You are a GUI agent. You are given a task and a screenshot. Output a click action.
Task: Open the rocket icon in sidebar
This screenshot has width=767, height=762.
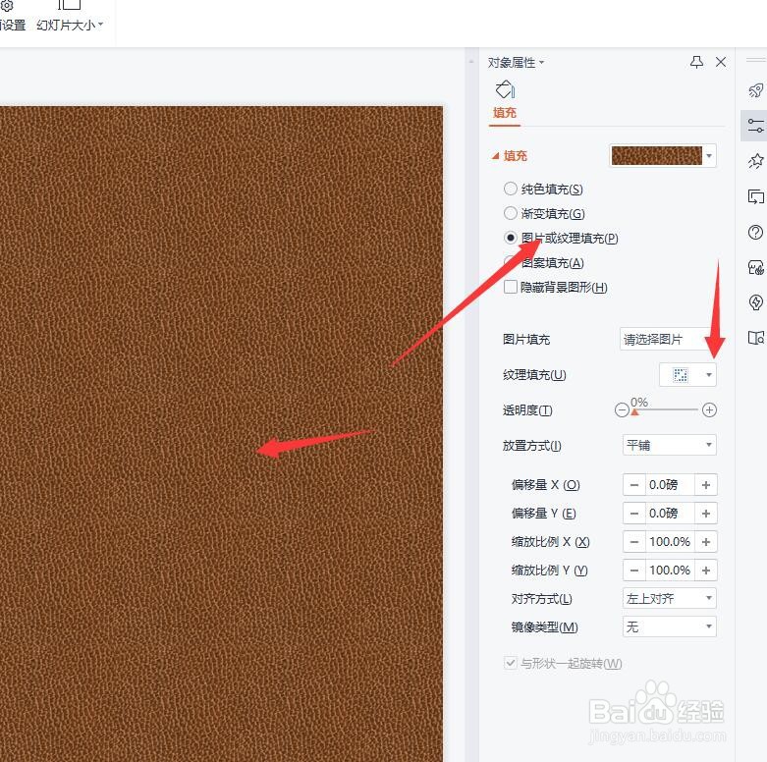[756, 90]
